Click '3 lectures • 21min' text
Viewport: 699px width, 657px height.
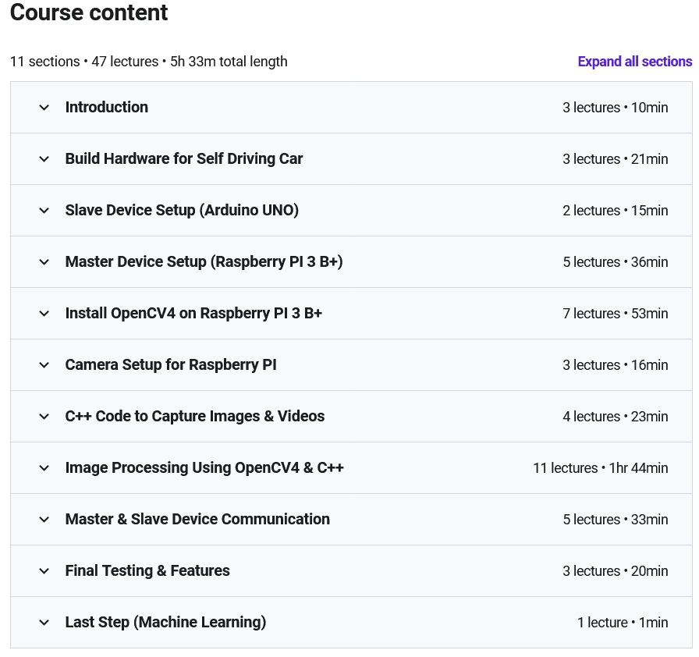(x=616, y=159)
